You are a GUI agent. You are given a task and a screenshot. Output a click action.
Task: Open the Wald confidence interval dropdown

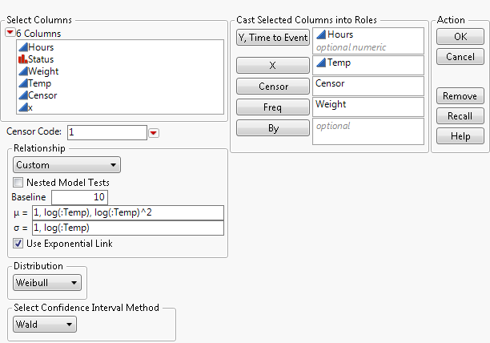(45, 325)
